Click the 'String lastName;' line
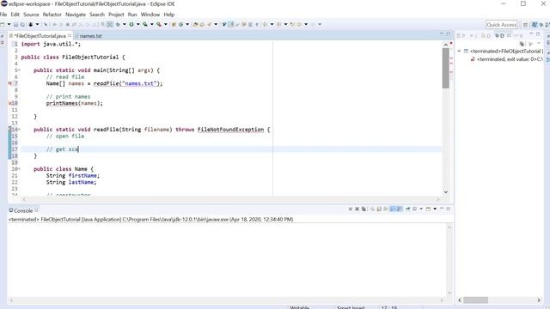550x309 pixels. tap(71, 182)
